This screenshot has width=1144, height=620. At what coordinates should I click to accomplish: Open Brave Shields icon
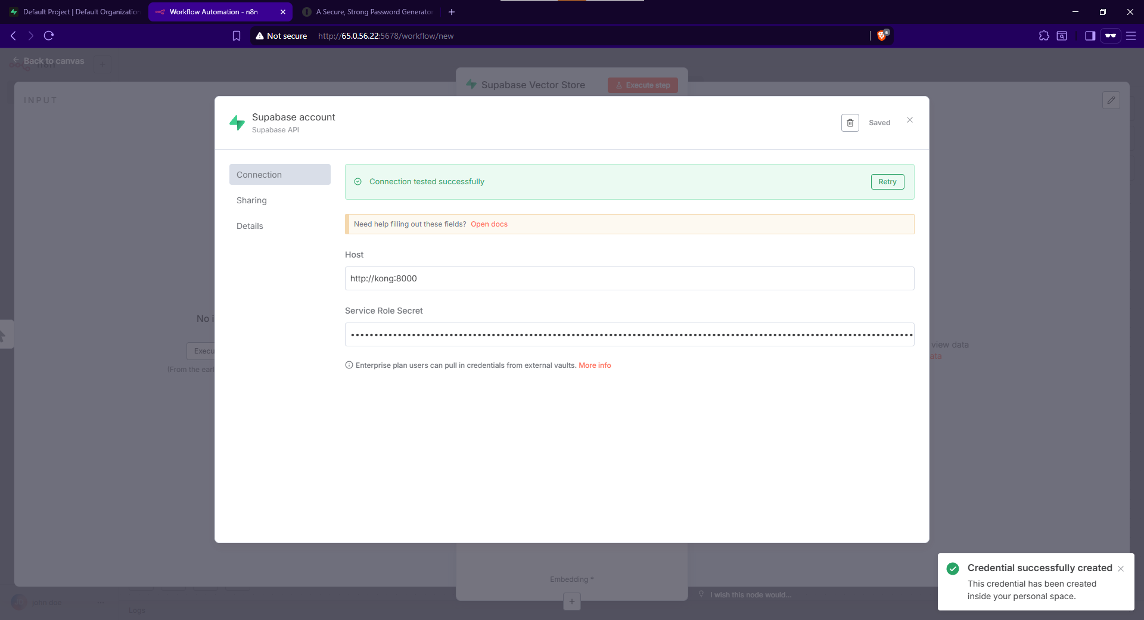882,35
